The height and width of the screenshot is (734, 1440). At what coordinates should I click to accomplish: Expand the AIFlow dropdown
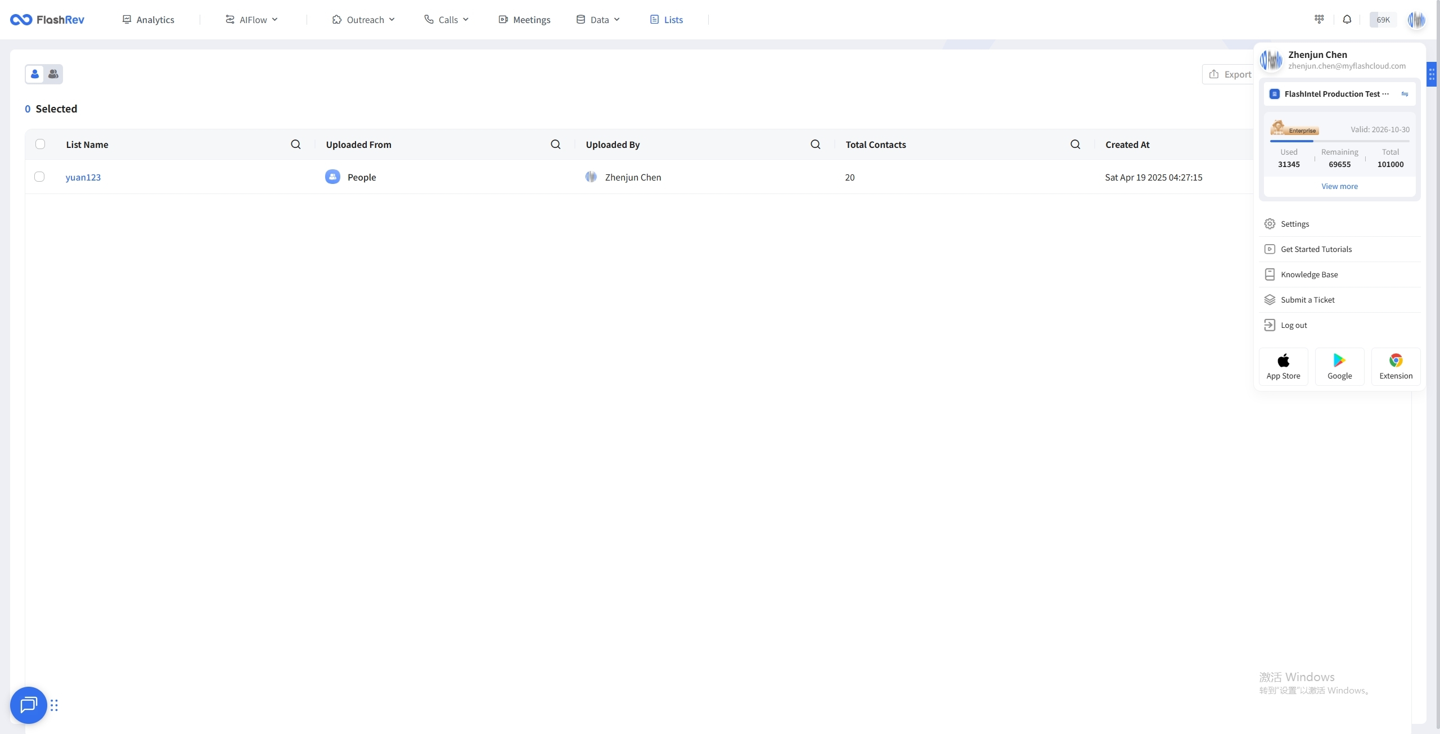click(x=251, y=20)
